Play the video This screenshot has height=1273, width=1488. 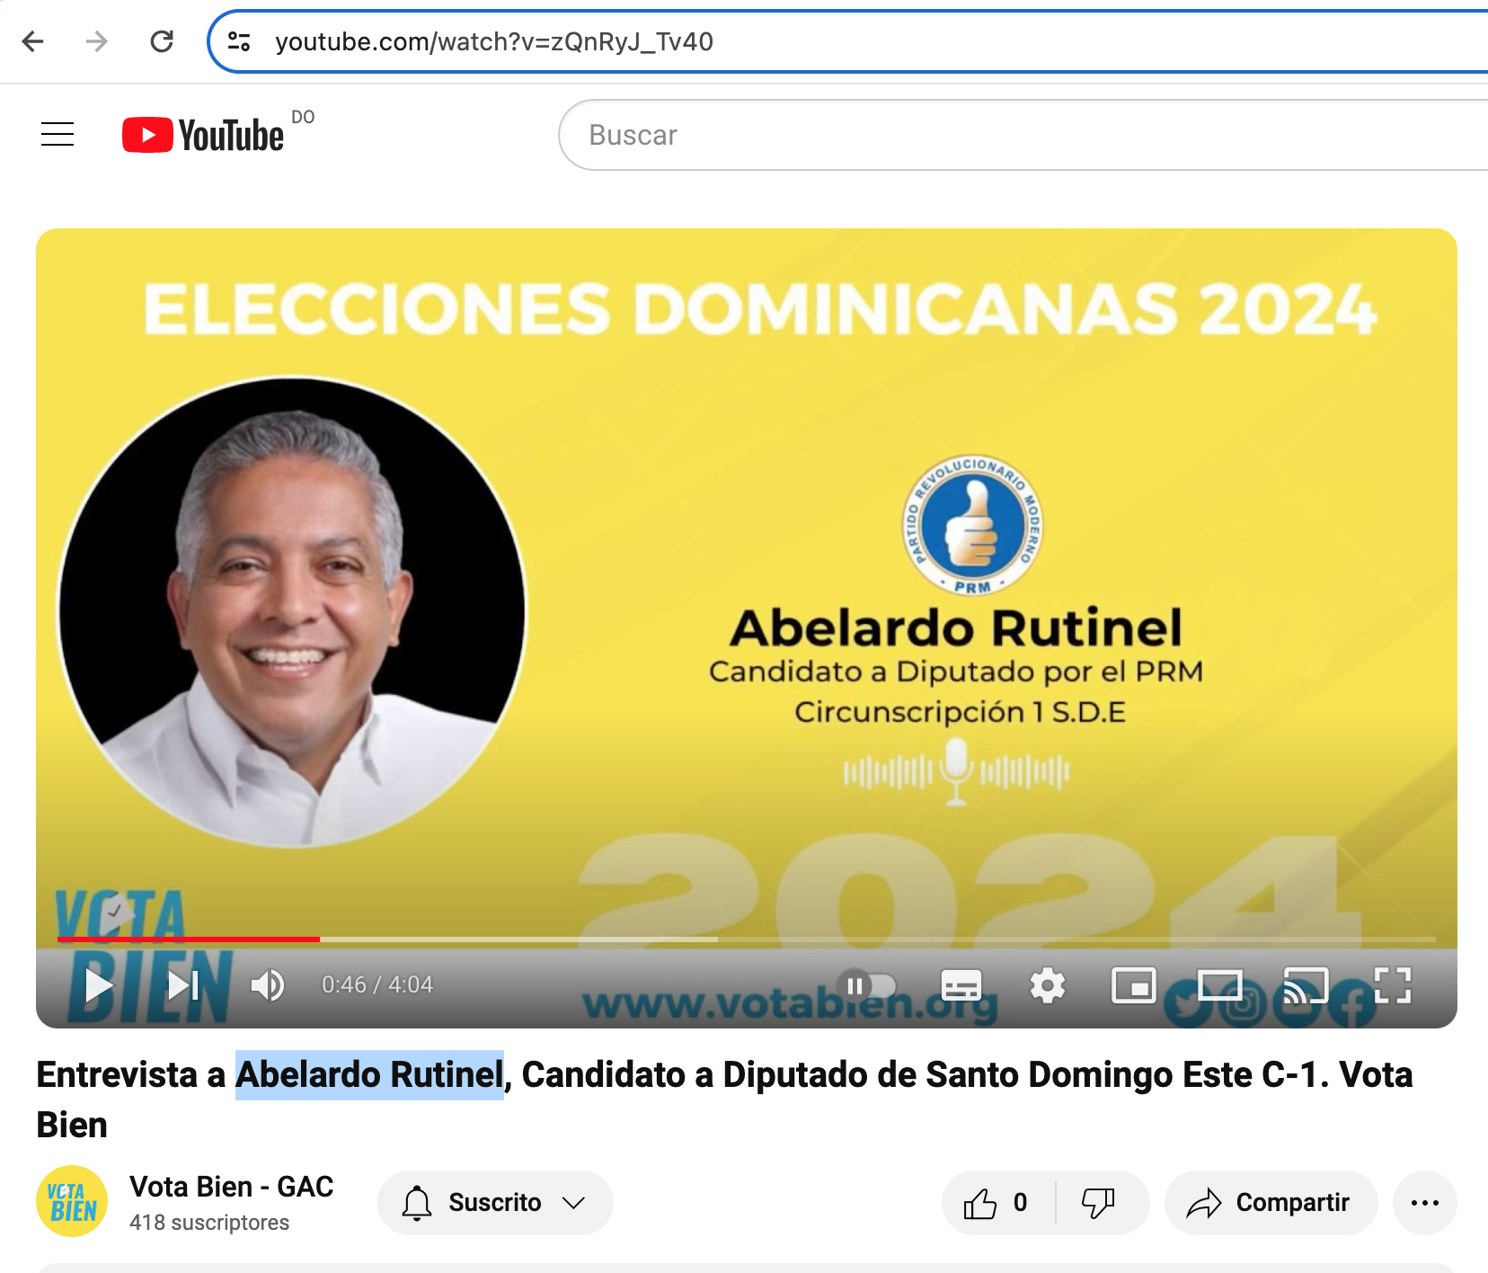[99, 985]
